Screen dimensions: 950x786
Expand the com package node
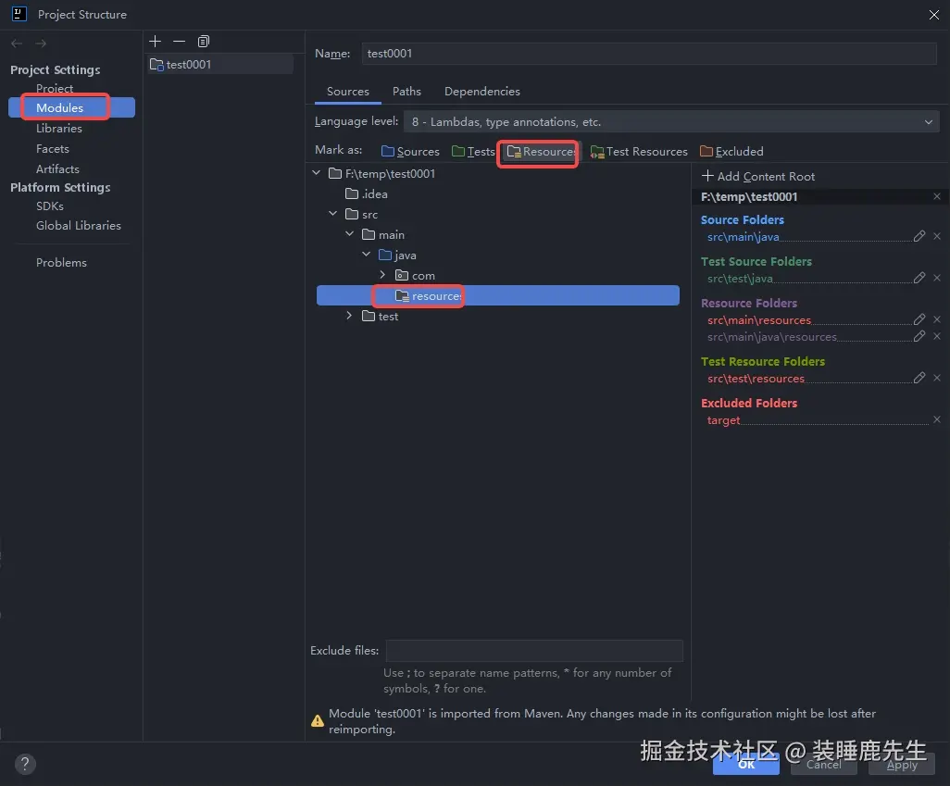coord(382,275)
